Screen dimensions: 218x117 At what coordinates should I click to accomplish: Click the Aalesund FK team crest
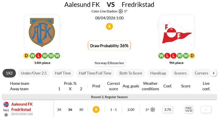[42, 32]
